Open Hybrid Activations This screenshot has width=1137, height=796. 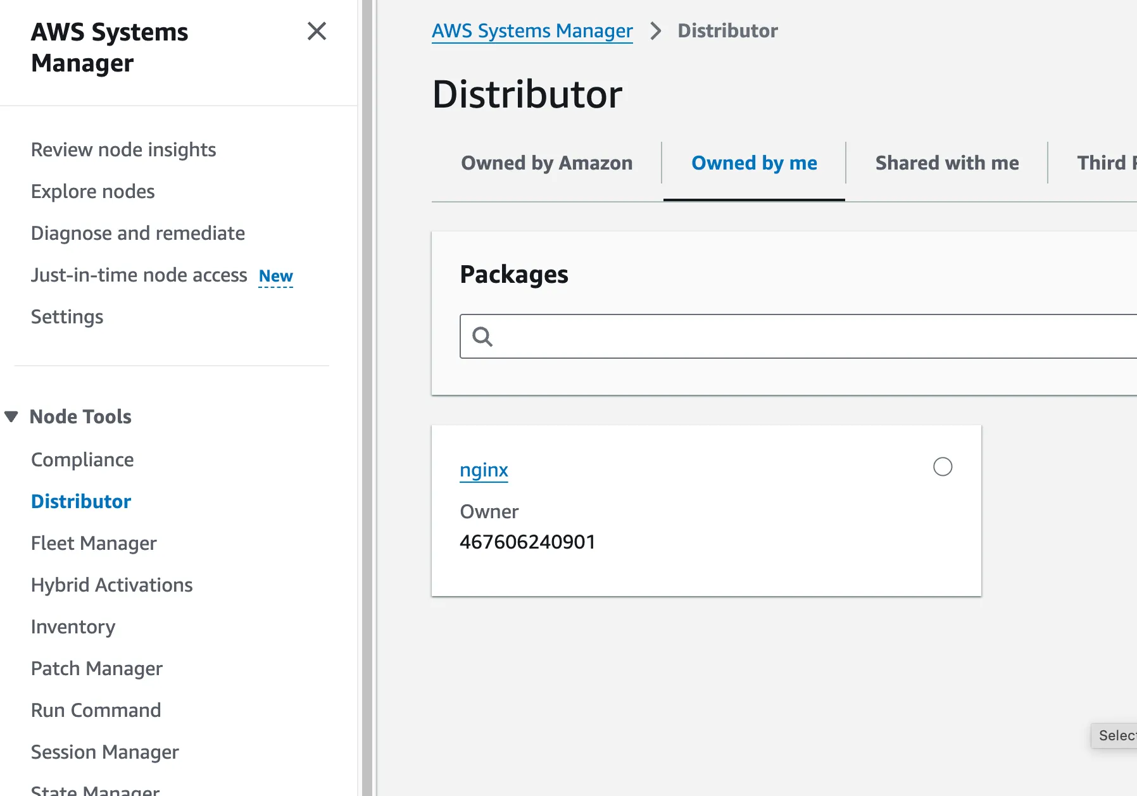[112, 585]
